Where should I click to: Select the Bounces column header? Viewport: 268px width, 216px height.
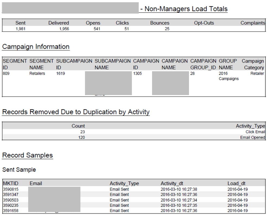[x=160, y=23]
